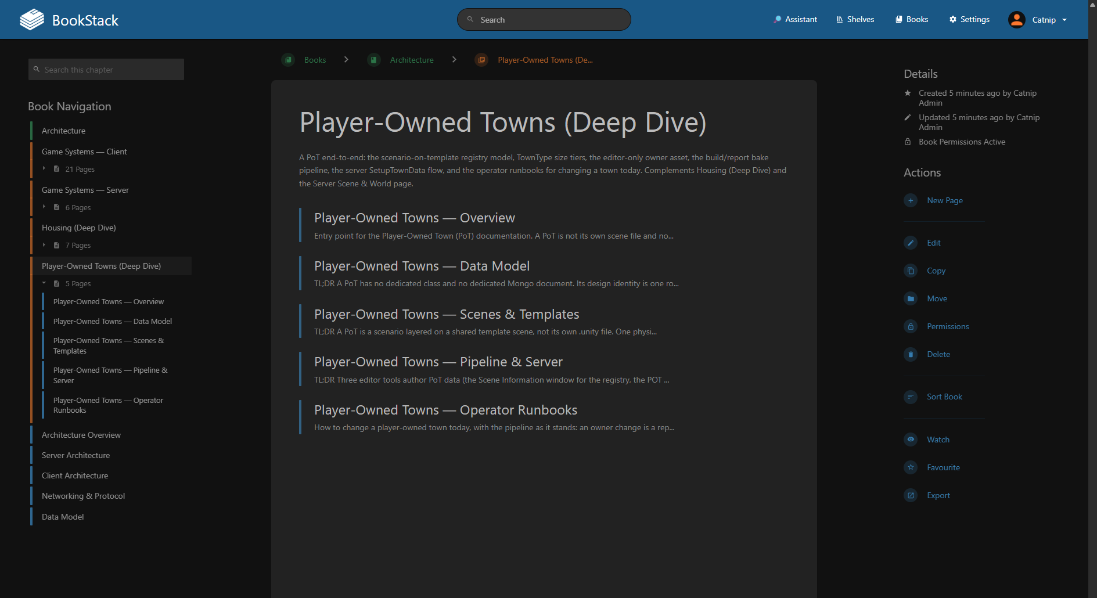Open sidebar page Player-Owned Towns — Data Model
This screenshot has height=598, width=1097.
(113, 321)
